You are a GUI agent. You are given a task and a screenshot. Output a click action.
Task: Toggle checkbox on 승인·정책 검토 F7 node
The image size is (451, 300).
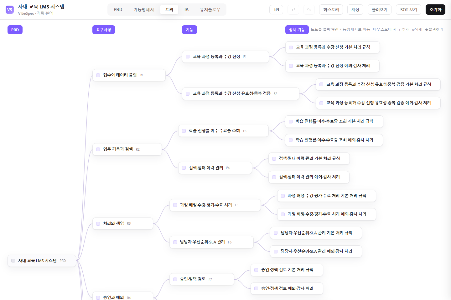175,279
